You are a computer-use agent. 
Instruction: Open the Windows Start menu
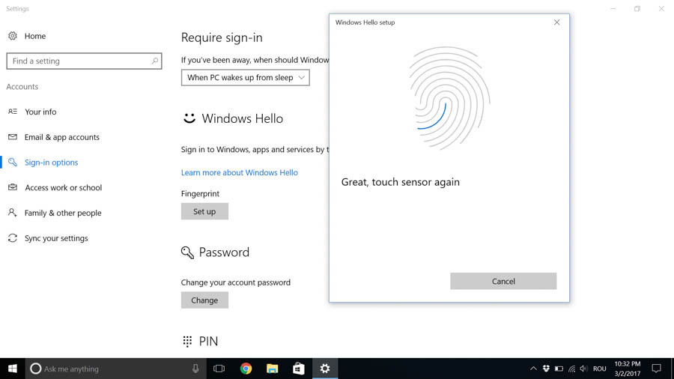pos(13,369)
